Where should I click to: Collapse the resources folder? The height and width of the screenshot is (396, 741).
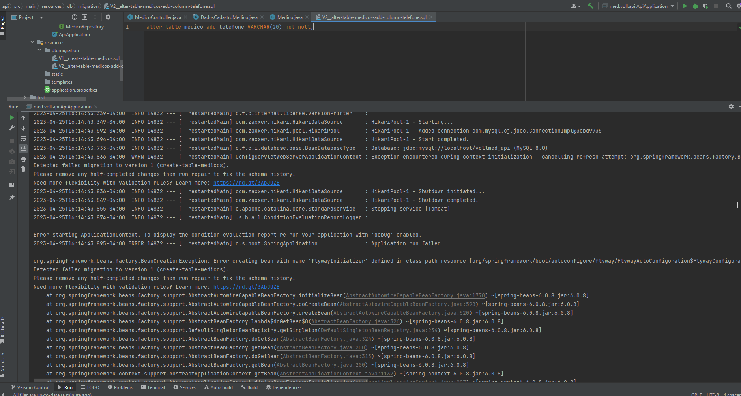pyautogui.click(x=32, y=42)
